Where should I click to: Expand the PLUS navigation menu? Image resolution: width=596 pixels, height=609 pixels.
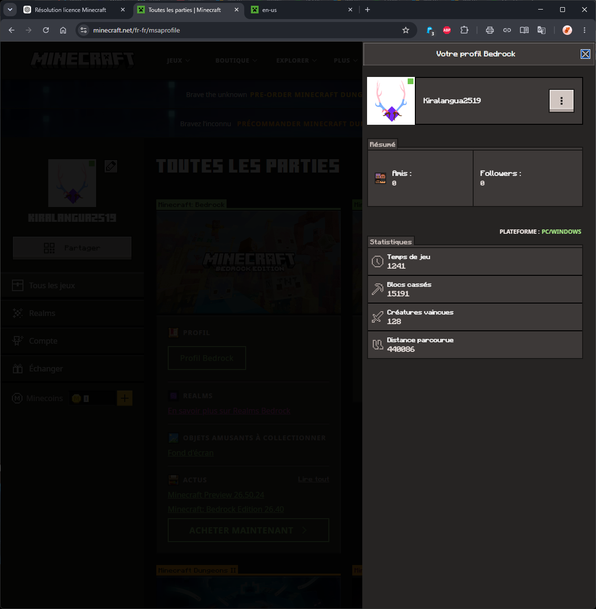click(346, 61)
